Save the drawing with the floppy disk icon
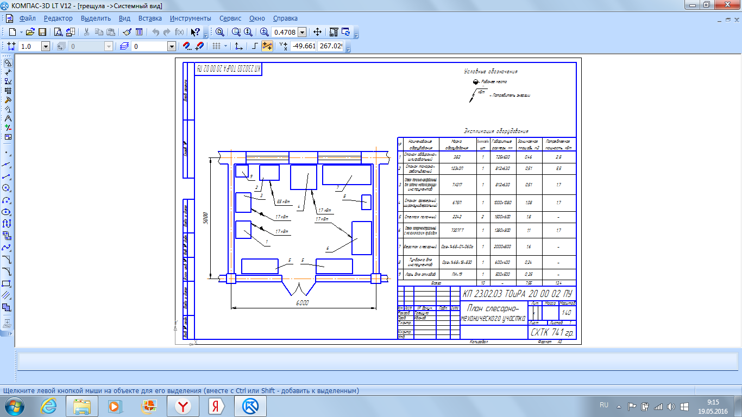This screenshot has width=742, height=417. pos(42,32)
